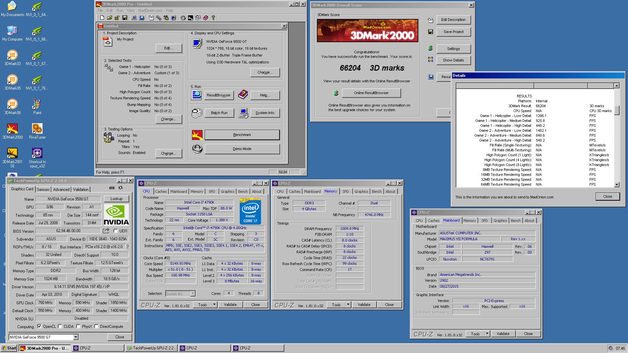Image resolution: width=628 pixels, height=353 pixels.
Task: Open 3DMark06 desktop shortcut
Action: coord(12,107)
